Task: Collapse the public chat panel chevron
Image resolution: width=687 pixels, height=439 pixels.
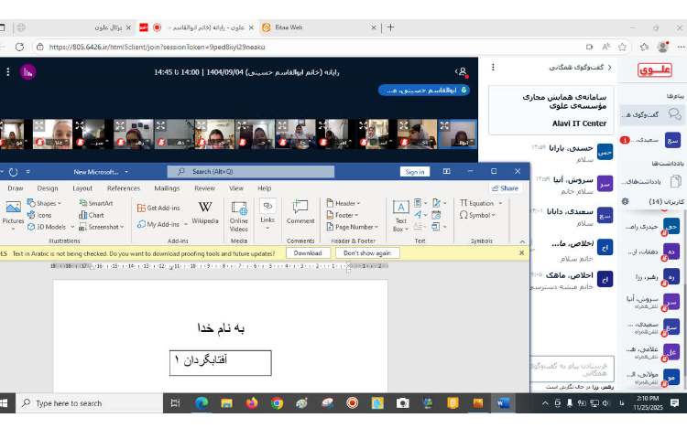Action: point(609,68)
